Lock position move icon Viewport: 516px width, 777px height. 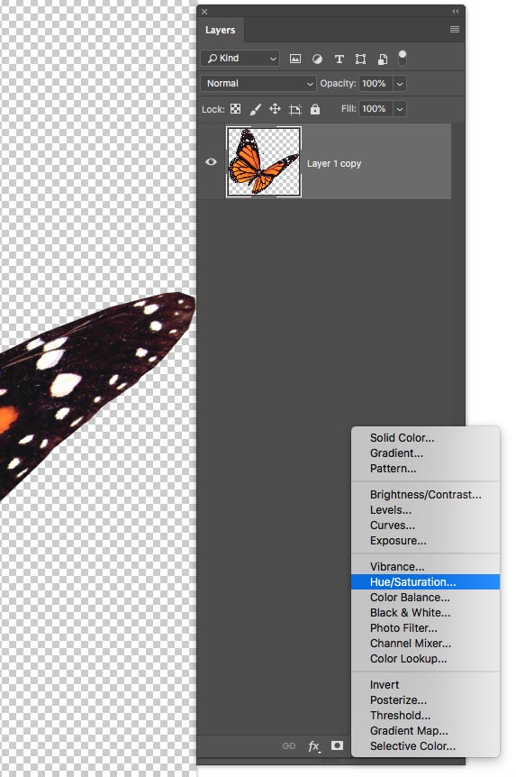[275, 108]
